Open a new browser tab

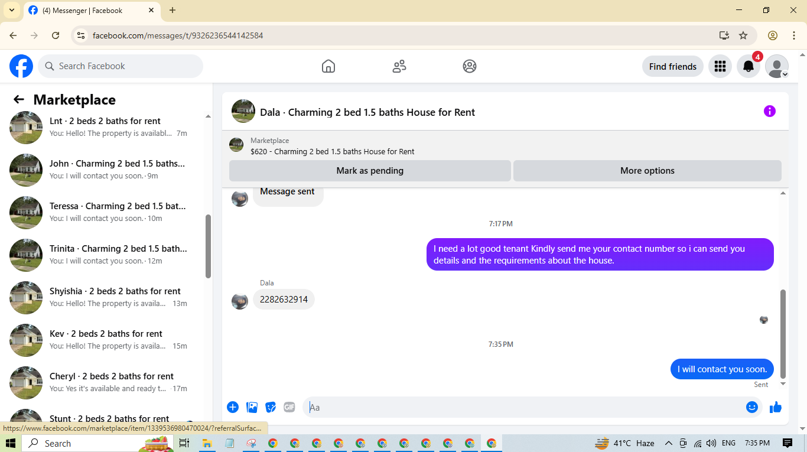tap(173, 10)
